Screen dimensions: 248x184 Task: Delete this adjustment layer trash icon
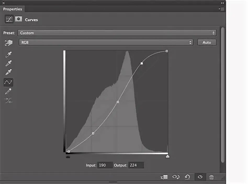[x=211, y=177]
